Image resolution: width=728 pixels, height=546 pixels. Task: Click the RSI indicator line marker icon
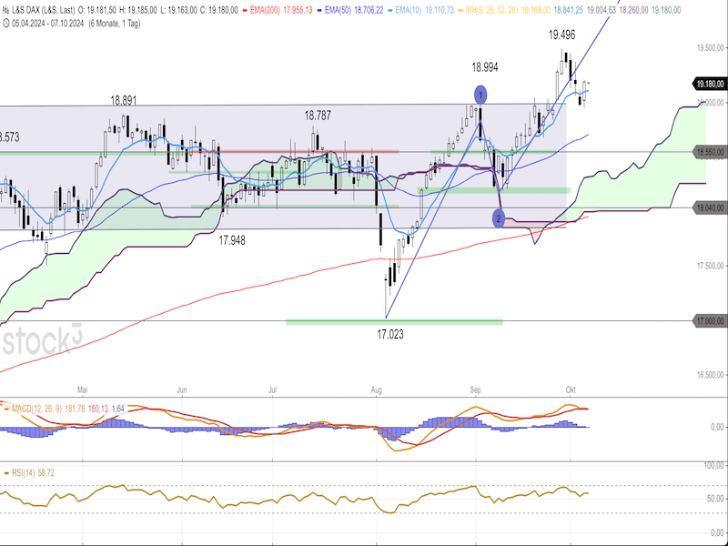pyautogui.click(x=6, y=473)
